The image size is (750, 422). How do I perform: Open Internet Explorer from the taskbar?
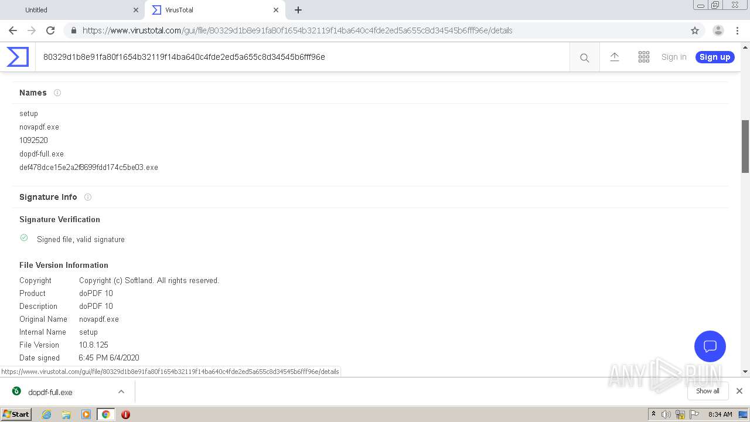point(46,414)
